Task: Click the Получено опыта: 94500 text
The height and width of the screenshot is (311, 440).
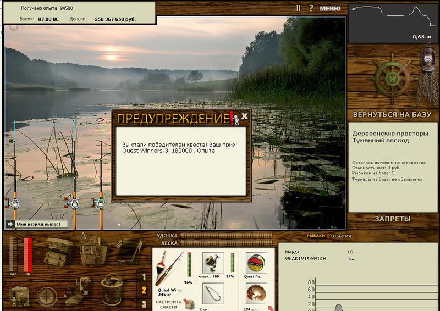Action: [x=47, y=8]
